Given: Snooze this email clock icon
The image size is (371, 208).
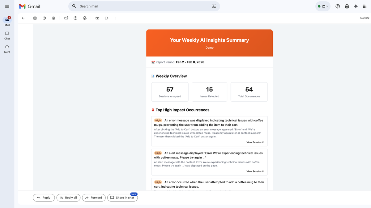Looking at the screenshot, I should (x=75, y=18).
